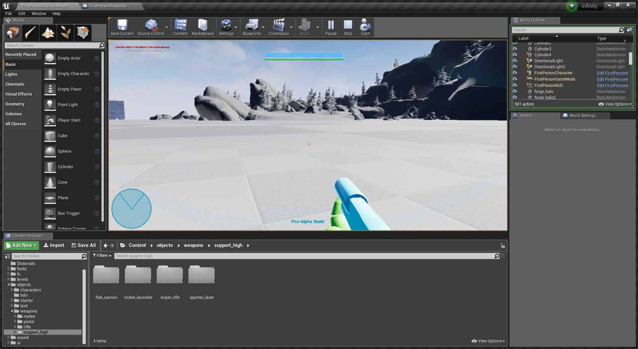This screenshot has height=349, width=638.
Task: Click Edit FirstPersonHUD blueprint link
Action: tap(612, 85)
